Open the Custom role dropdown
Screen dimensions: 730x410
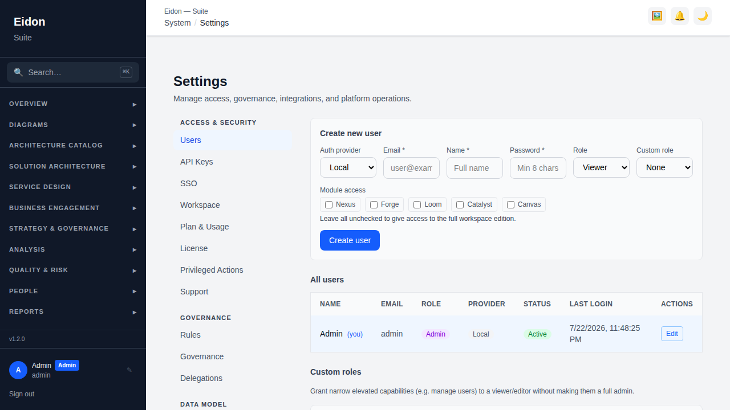pyautogui.click(x=664, y=167)
